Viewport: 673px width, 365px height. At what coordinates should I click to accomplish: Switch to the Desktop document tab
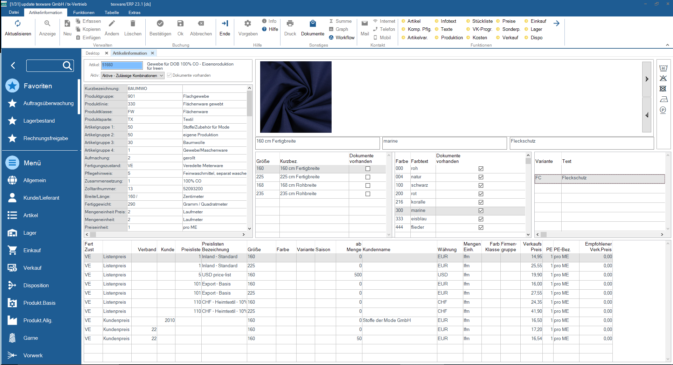pos(92,53)
